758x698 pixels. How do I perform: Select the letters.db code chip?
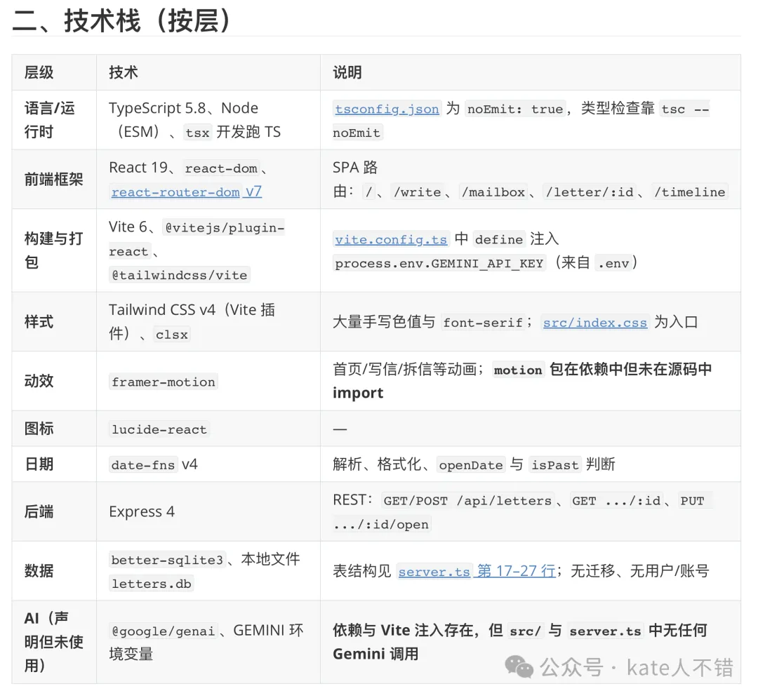pos(151,584)
